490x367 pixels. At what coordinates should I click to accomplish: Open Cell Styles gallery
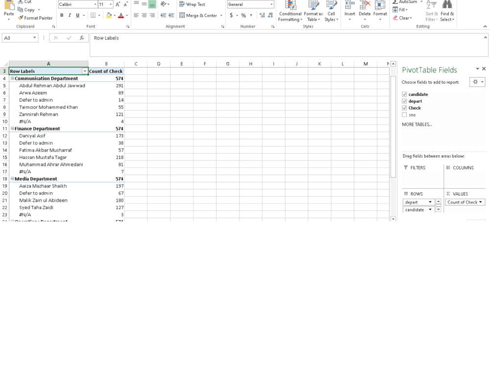(331, 11)
